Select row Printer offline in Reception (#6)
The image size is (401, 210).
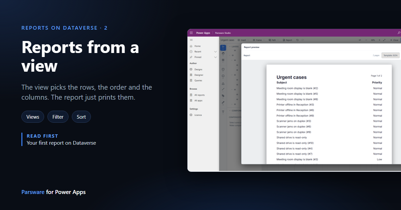click(x=329, y=110)
